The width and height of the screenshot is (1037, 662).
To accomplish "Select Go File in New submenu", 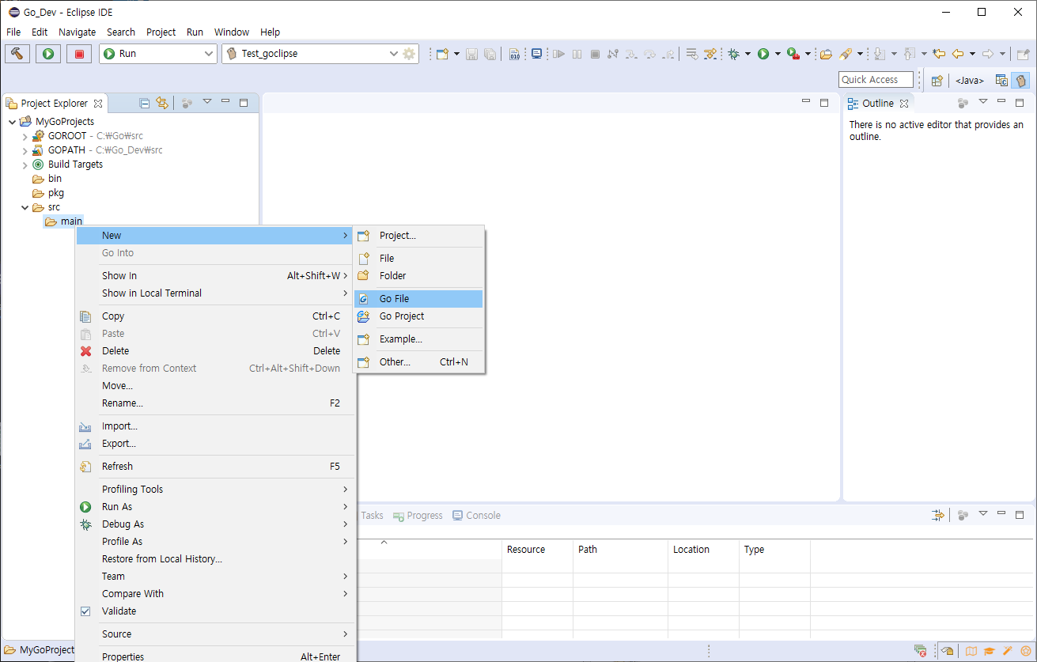I will point(418,299).
